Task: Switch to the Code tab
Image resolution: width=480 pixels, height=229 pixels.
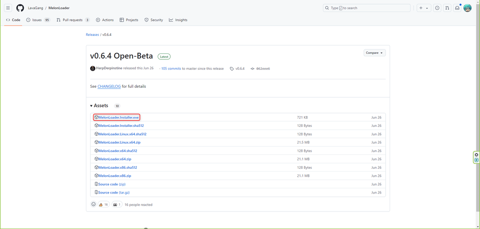Action: click(x=13, y=20)
